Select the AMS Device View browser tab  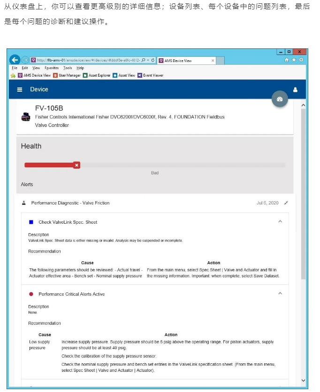coord(186,61)
